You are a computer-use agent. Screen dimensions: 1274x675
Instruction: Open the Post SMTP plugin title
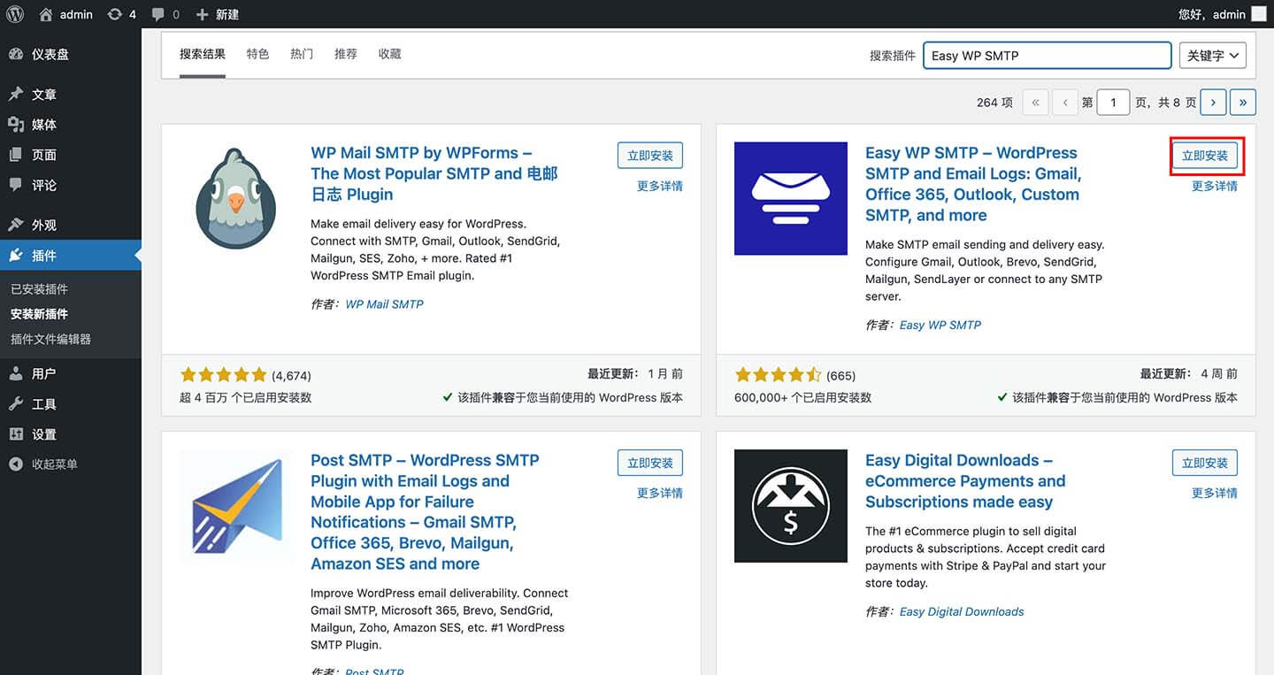pos(425,511)
